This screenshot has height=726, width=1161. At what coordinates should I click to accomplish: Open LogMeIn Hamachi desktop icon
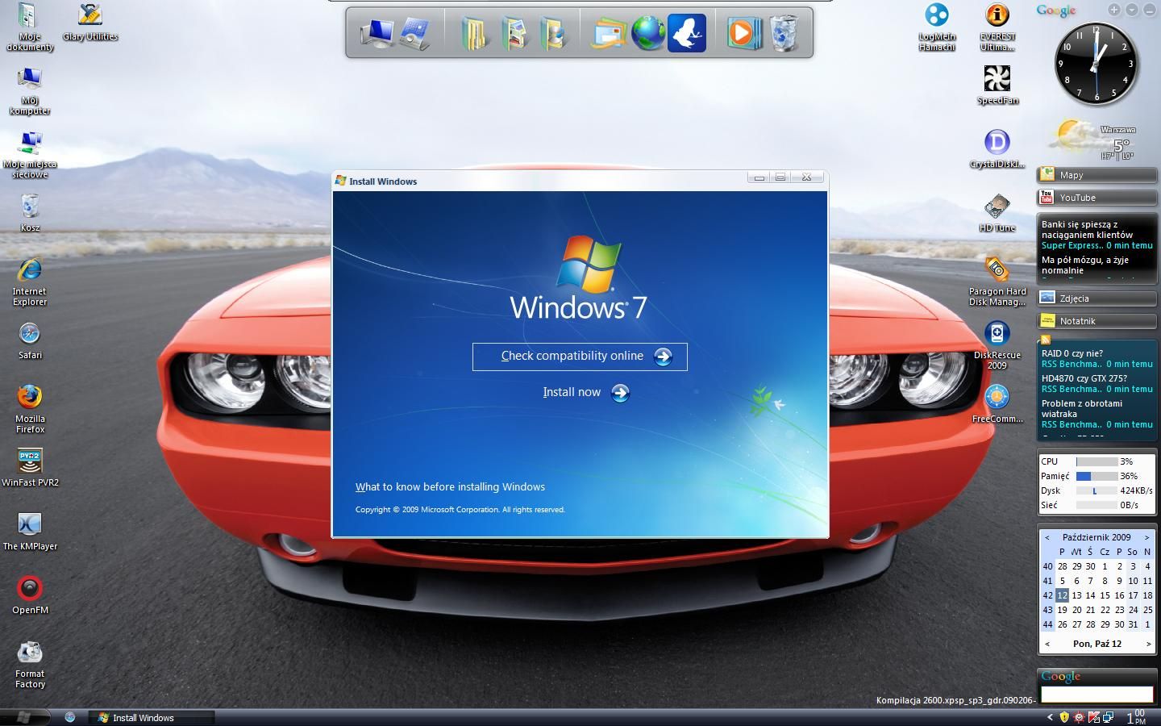pyautogui.click(x=937, y=27)
